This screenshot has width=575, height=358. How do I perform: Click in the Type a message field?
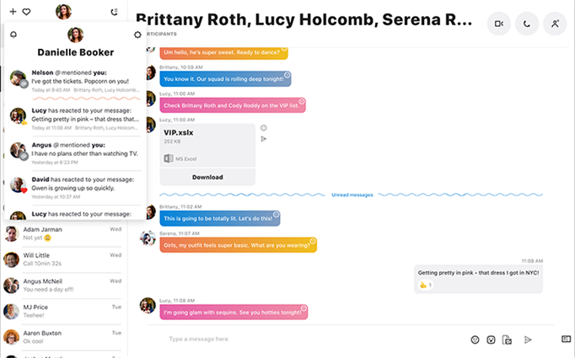315,339
